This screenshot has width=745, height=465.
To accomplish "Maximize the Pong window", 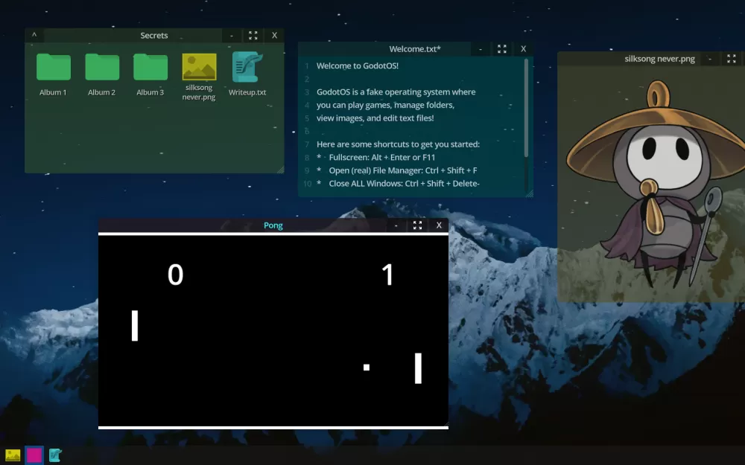I will click(417, 225).
